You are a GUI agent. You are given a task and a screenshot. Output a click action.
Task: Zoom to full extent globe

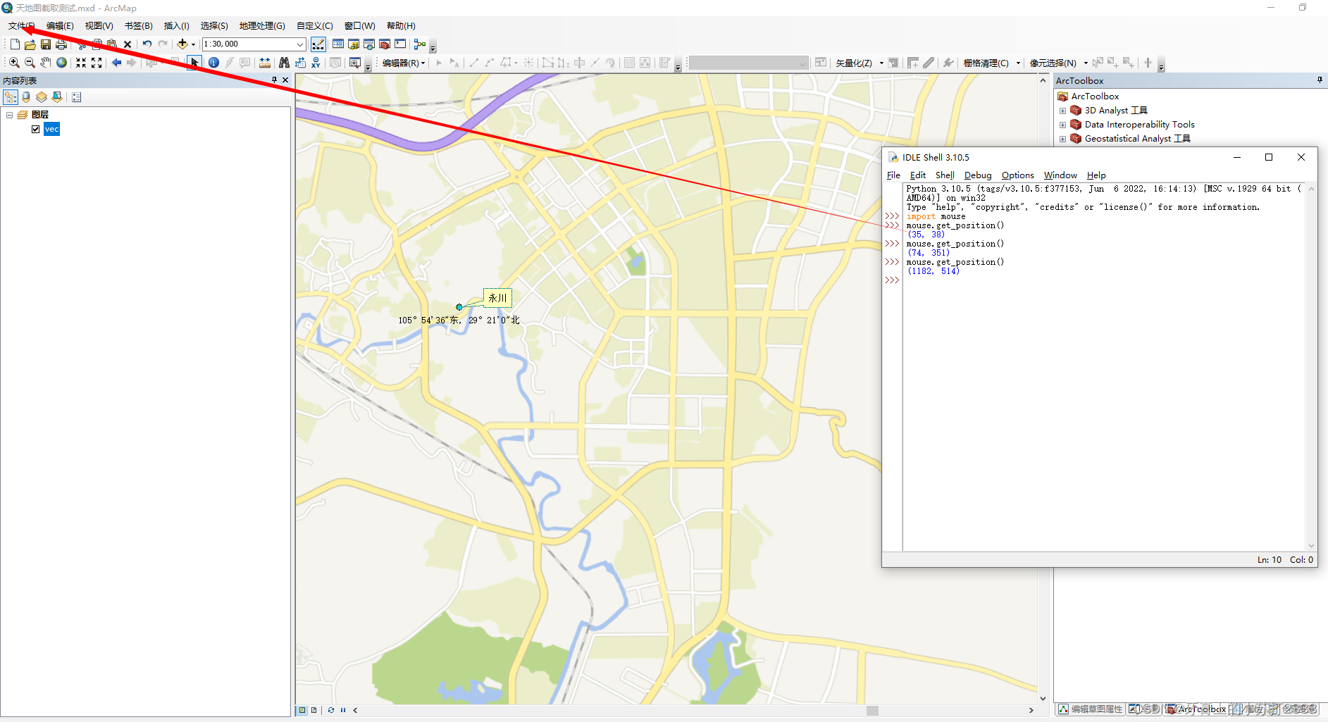pyautogui.click(x=61, y=63)
